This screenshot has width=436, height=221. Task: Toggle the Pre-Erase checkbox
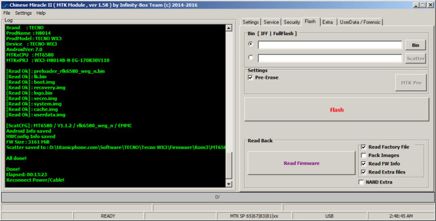[250, 78]
